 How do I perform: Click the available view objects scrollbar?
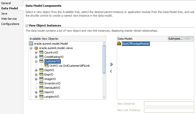coord(104,60)
